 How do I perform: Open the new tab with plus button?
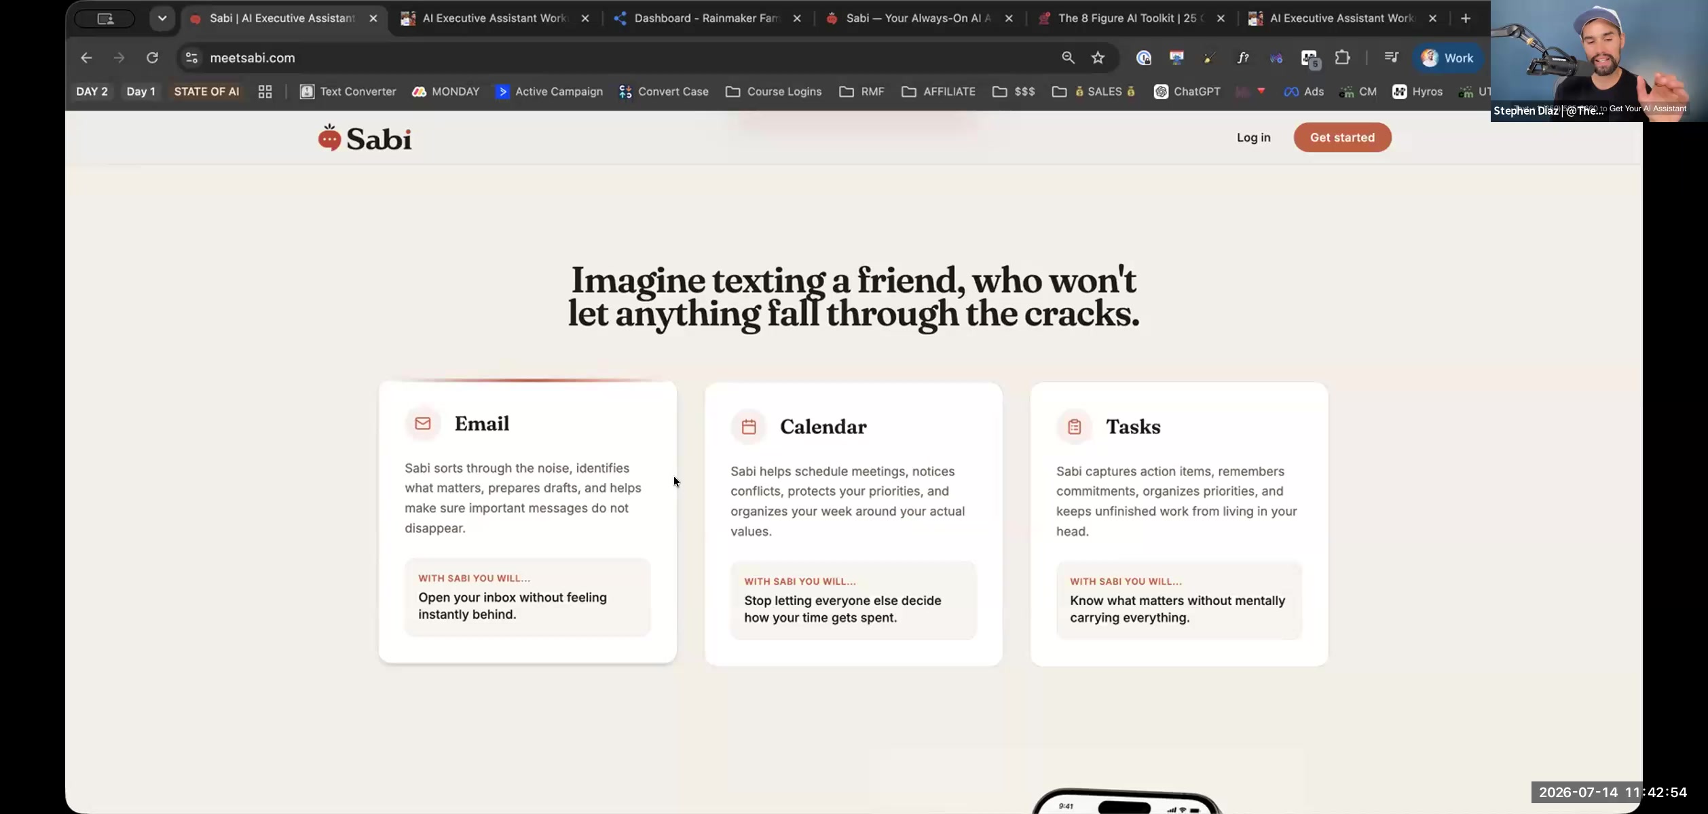1466,18
